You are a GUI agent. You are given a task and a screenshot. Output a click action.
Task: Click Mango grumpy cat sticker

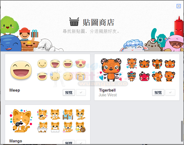55,114
